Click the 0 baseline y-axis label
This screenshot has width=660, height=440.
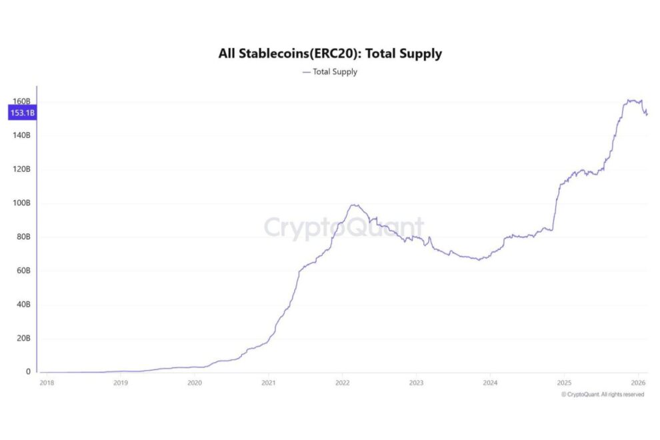28,372
